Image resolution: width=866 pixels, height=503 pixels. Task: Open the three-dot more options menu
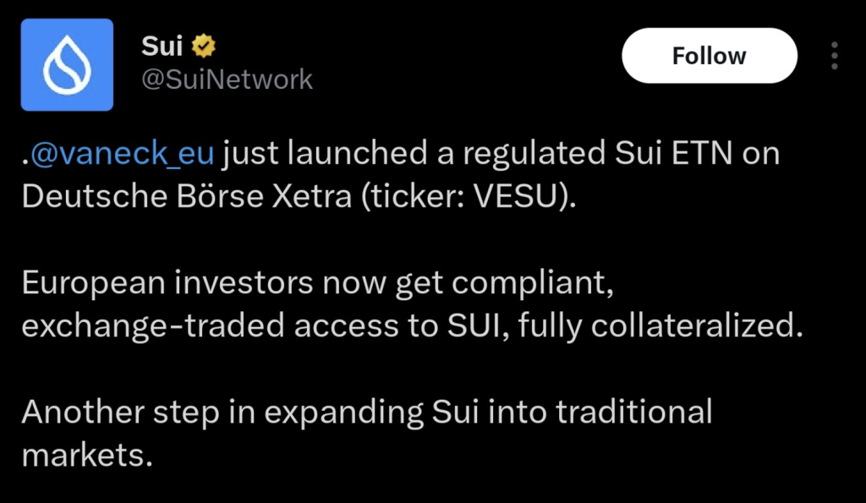tap(834, 56)
